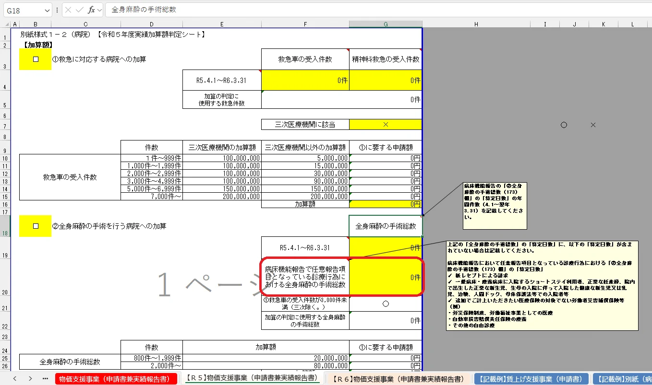Go to next sheet with the right arrow
Screen dimensions: 652x385
tap(30, 378)
